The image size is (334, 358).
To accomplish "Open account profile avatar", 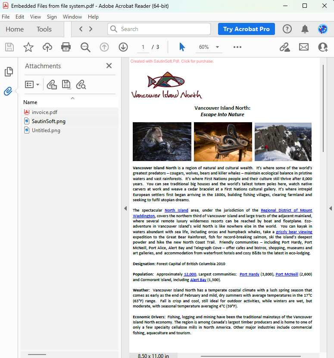I will pos(323,29).
